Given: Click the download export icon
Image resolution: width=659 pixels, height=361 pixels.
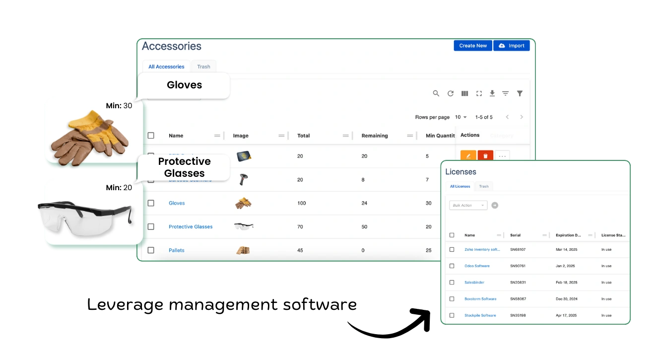Looking at the screenshot, I should coord(492,93).
